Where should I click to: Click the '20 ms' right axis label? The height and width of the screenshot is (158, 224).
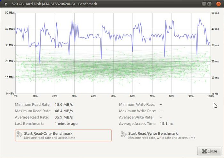[215, 61]
